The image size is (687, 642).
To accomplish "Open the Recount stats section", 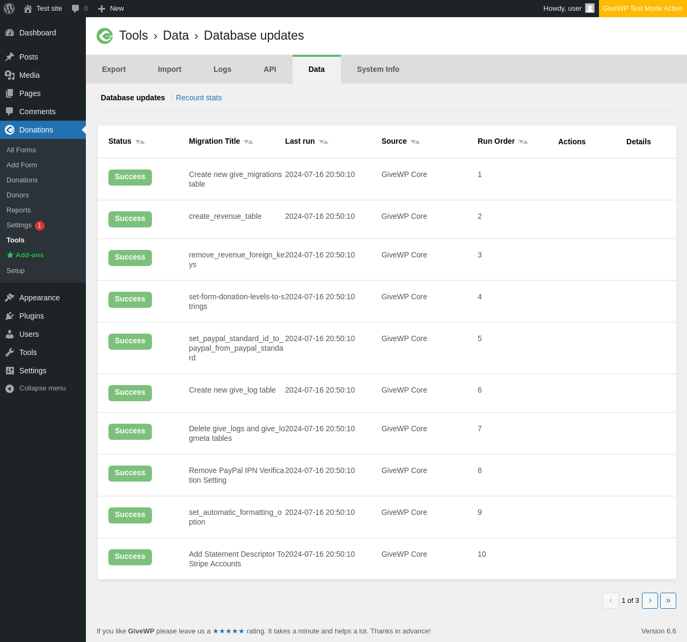I will (199, 98).
